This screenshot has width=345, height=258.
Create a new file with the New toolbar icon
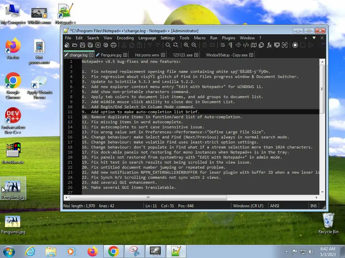click(x=67, y=45)
